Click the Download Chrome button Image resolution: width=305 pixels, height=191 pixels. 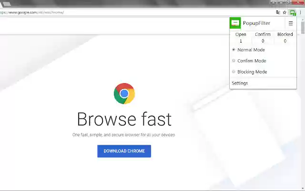(124, 151)
